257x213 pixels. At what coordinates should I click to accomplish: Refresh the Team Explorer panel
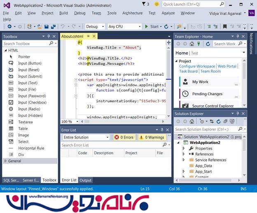point(208,44)
